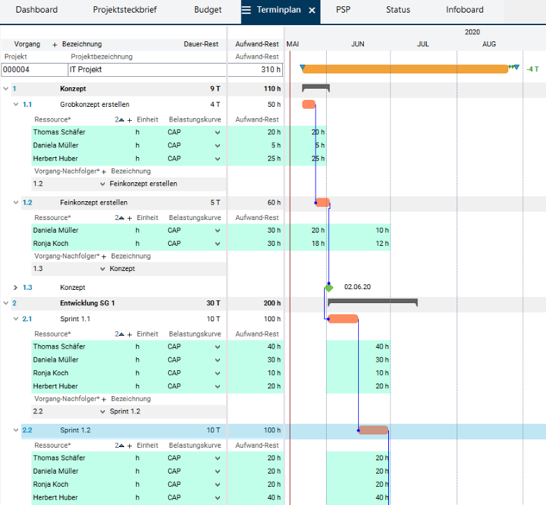The image size is (546, 505).
Task: Add a Nachfolger under Feinkonzept erstellen
Action: pyautogui.click(x=104, y=256)
